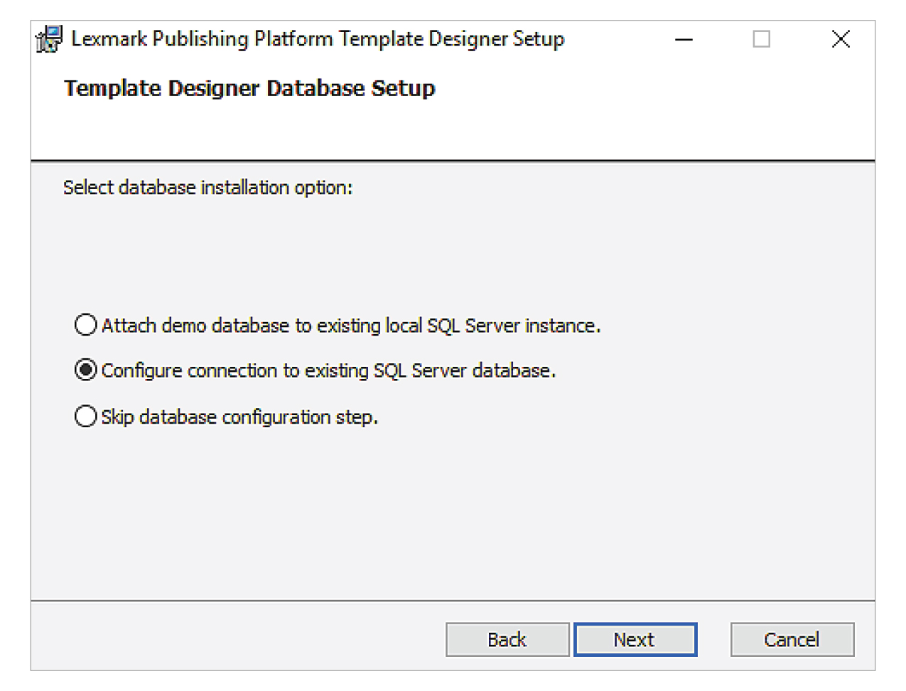Image resolution: width=906 pixels, height=691 pixels.
Task: Click the window title 'Lexmark Publishing Platform Template Designer Setup'
Action: coord(318,38)
